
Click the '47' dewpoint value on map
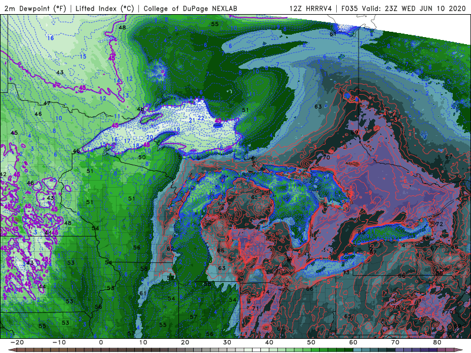(x=47, y=104)
